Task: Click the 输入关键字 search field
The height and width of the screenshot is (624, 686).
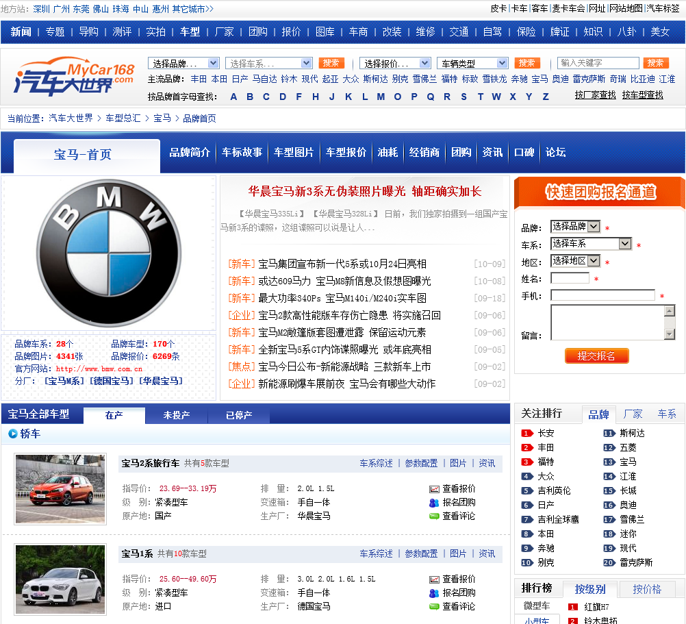Action: (x=598, y=63)
